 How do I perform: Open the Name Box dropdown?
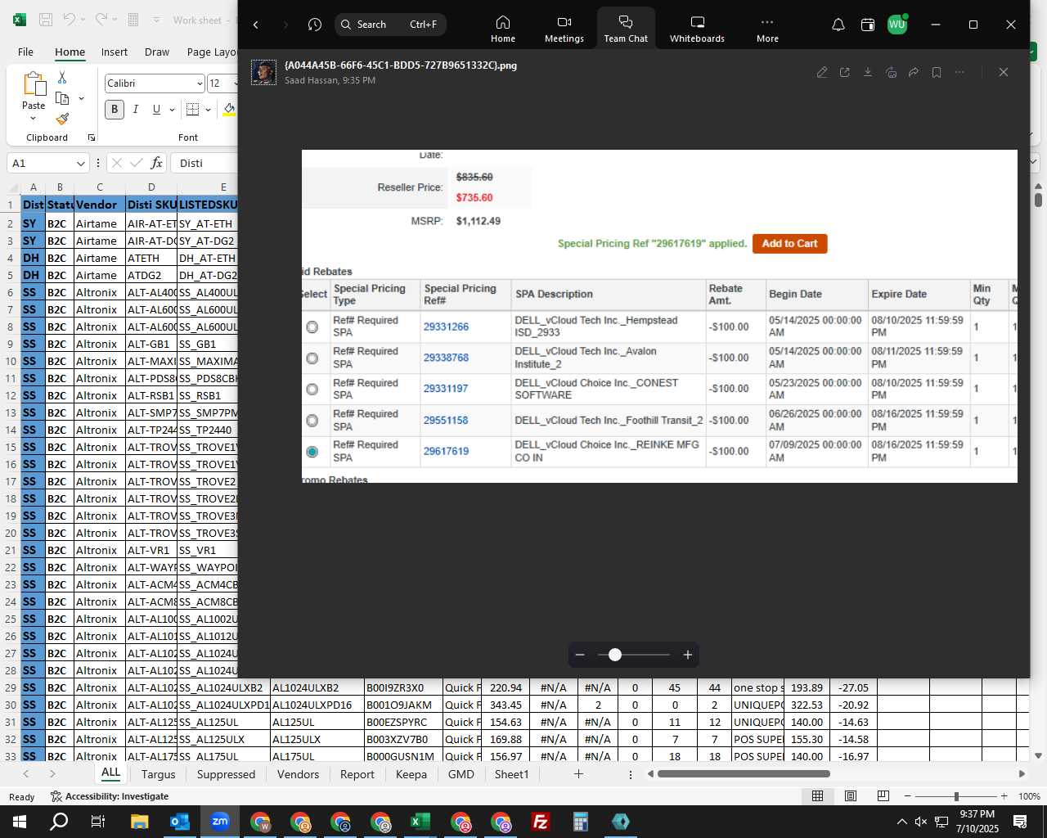(80, 163)
